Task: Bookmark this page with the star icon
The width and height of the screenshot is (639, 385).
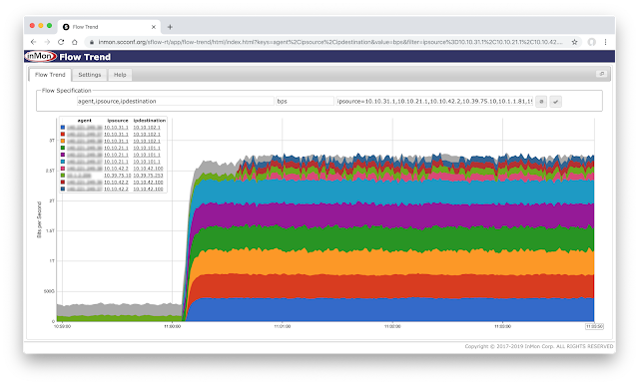Action: pos(575,42)
